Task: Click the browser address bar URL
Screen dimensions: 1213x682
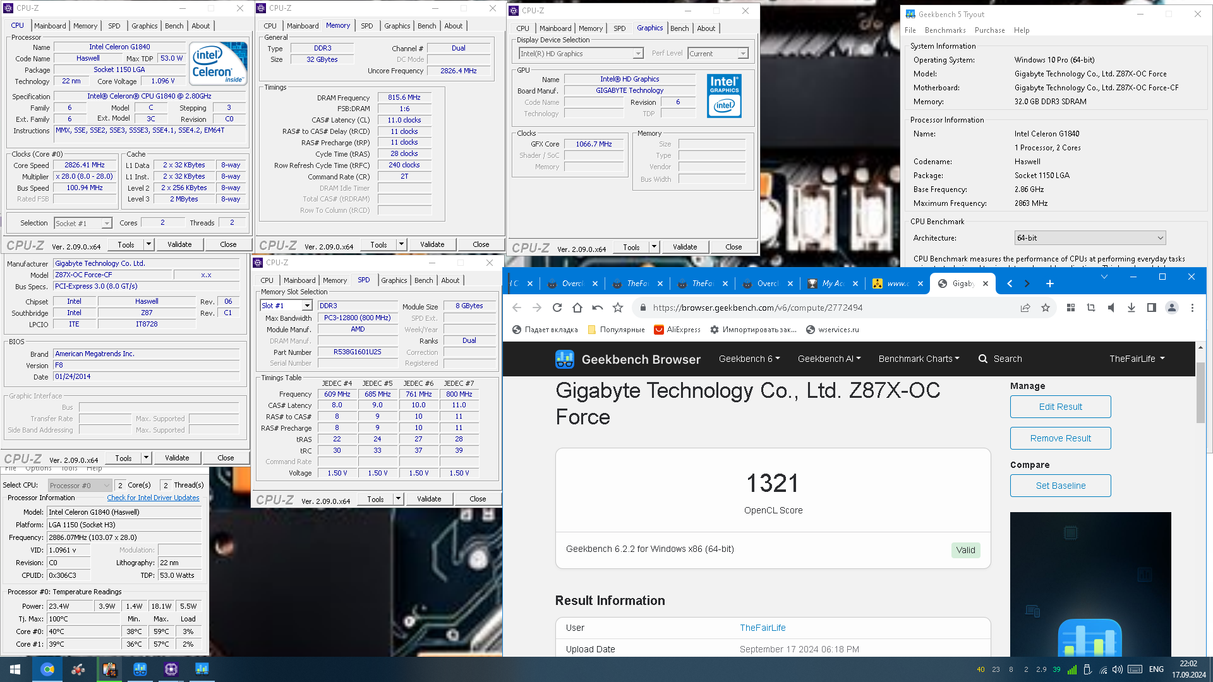Action: (x=757, y=308)
